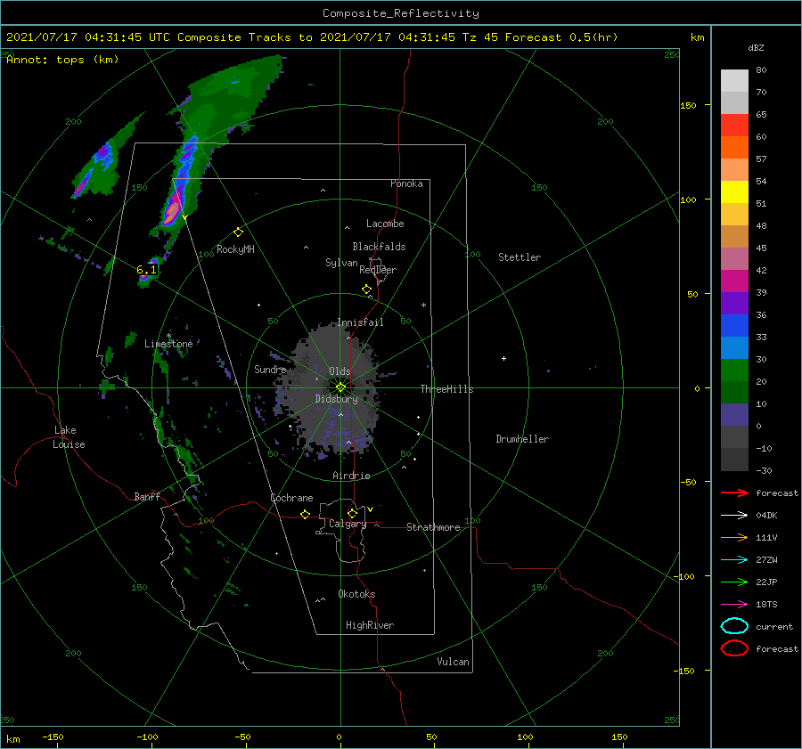
Task: Pick the blue 33-36 dBZ swatch
Action: [x=734, y=326]
